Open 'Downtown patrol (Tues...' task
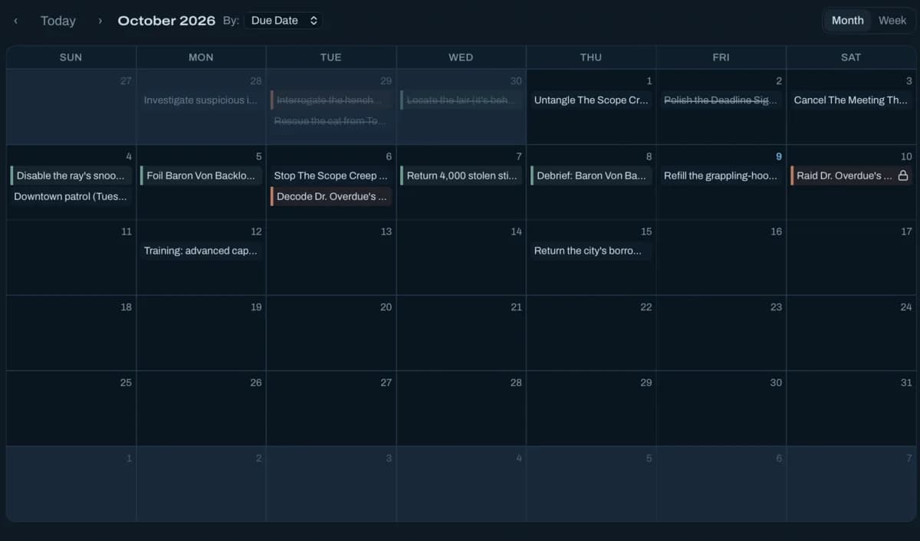The width and height of the screenshot is (920, 541). (x=71, y=197)
